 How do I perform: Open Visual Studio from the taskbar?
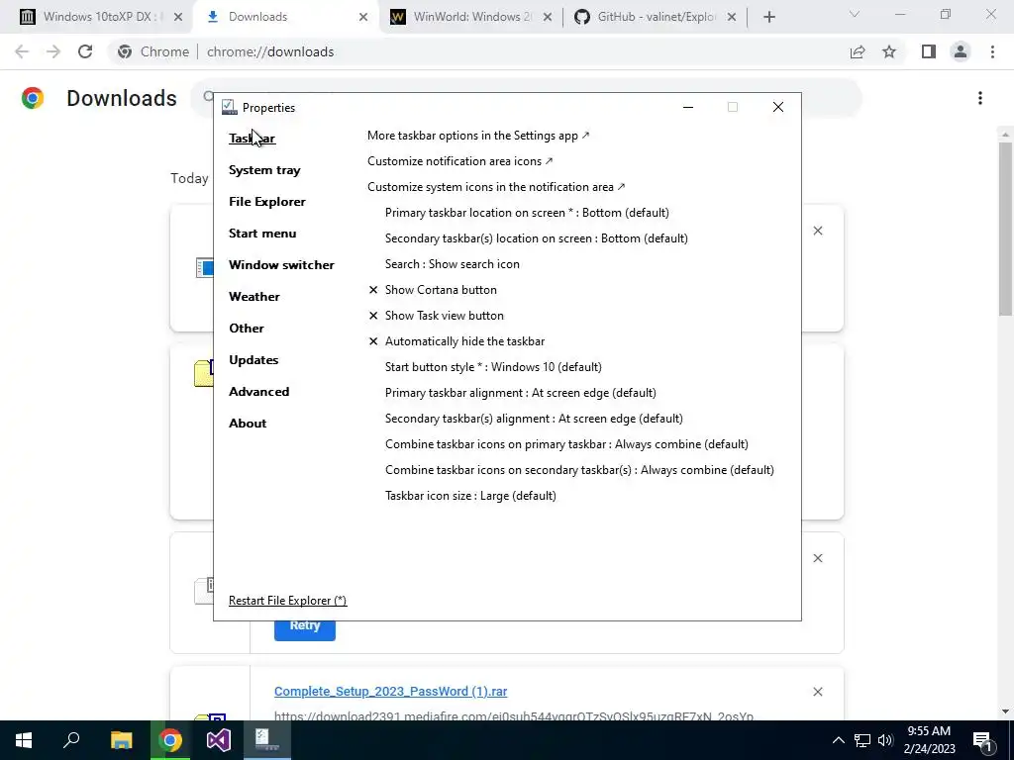[x=219, y=740]
